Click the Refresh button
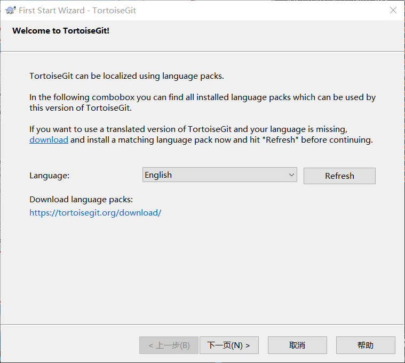 [x=339, y=176]
